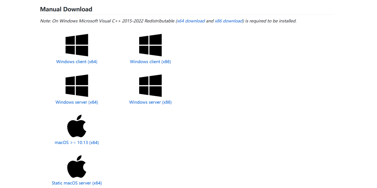
Task: Click the Windows logo above Windows server (x86)
Action: (150, 85)
